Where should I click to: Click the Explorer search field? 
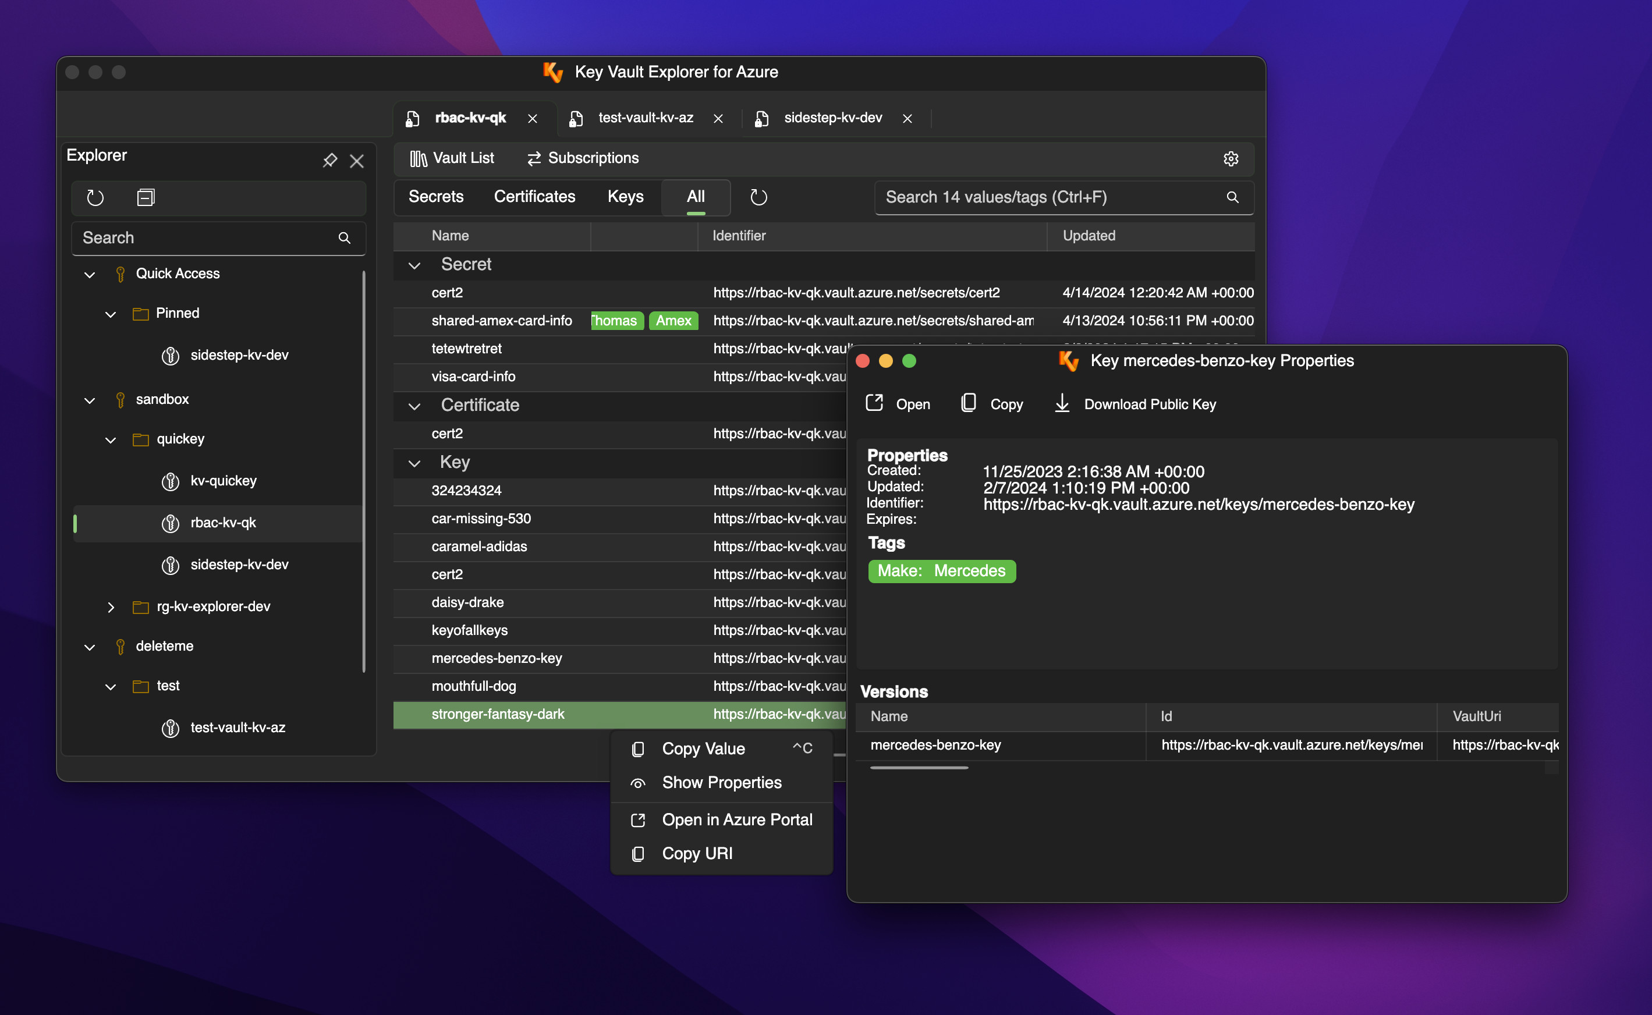pyautogui.click(x=208, y=237)
